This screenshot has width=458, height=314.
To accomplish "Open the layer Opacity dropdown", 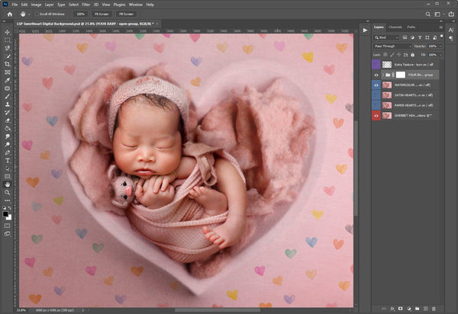I will 440,46.
